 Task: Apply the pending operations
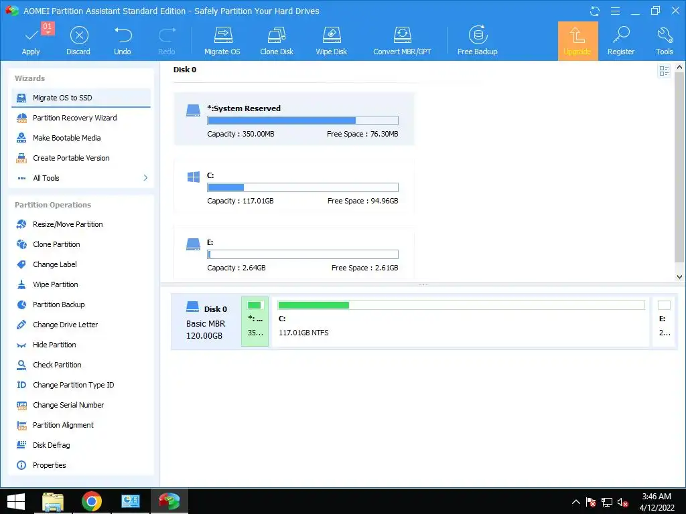[x=31, y=41]
